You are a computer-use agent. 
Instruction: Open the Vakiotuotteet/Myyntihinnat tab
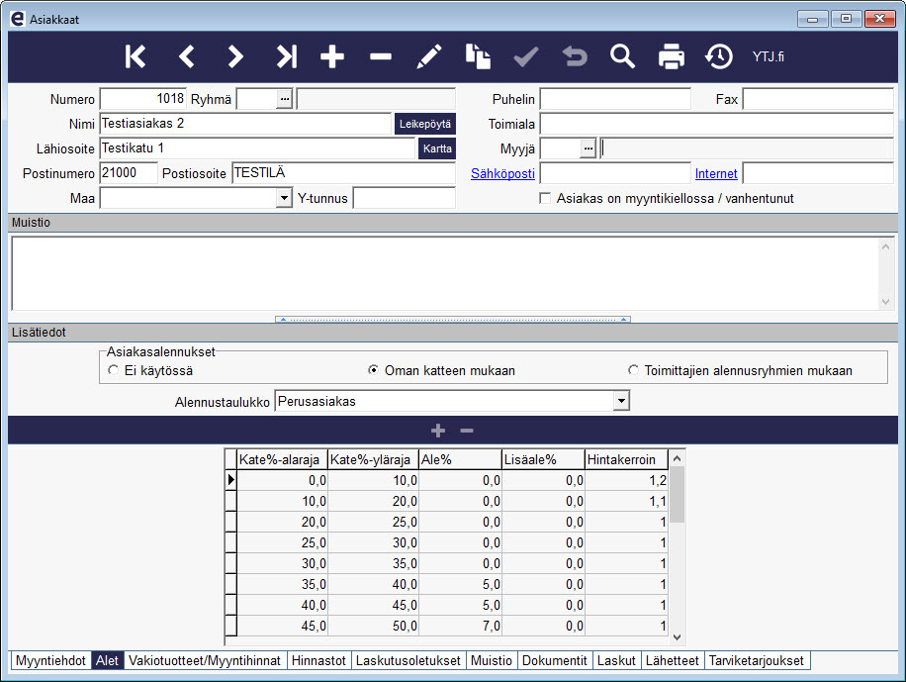[205, 660]
